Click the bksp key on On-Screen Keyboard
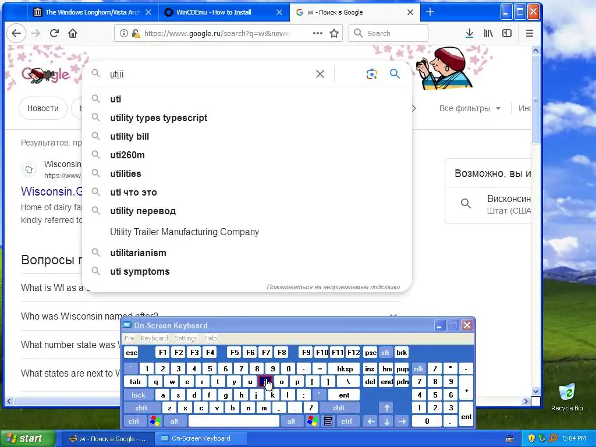Image resolution: width=596 pixels, height=447 pixels. tap(345, 368)
